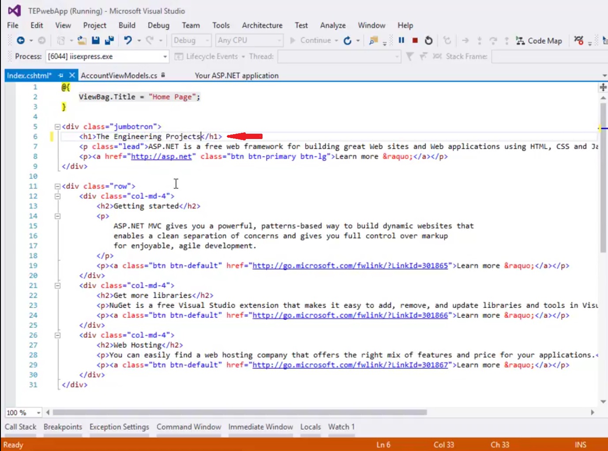Click the Navigate Forward arrow icon
Viewport: 608px width, 451px height.
[x=41, y=41]
